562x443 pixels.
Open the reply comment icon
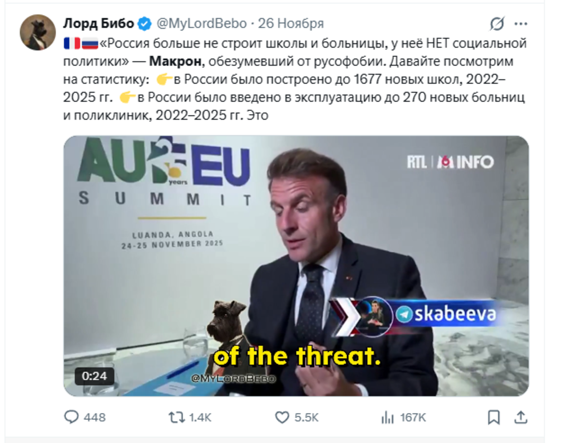point(71,417)
